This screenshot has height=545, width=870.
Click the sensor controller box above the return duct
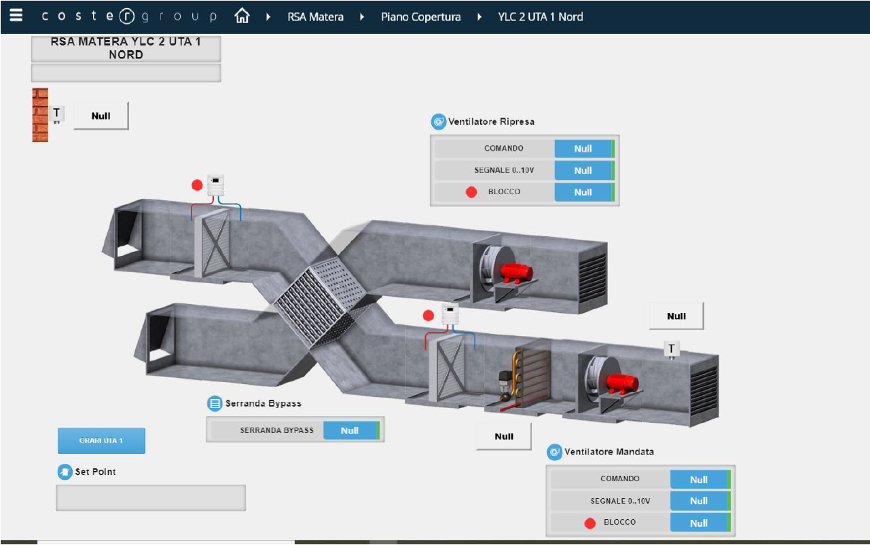(x=215, y=184)
